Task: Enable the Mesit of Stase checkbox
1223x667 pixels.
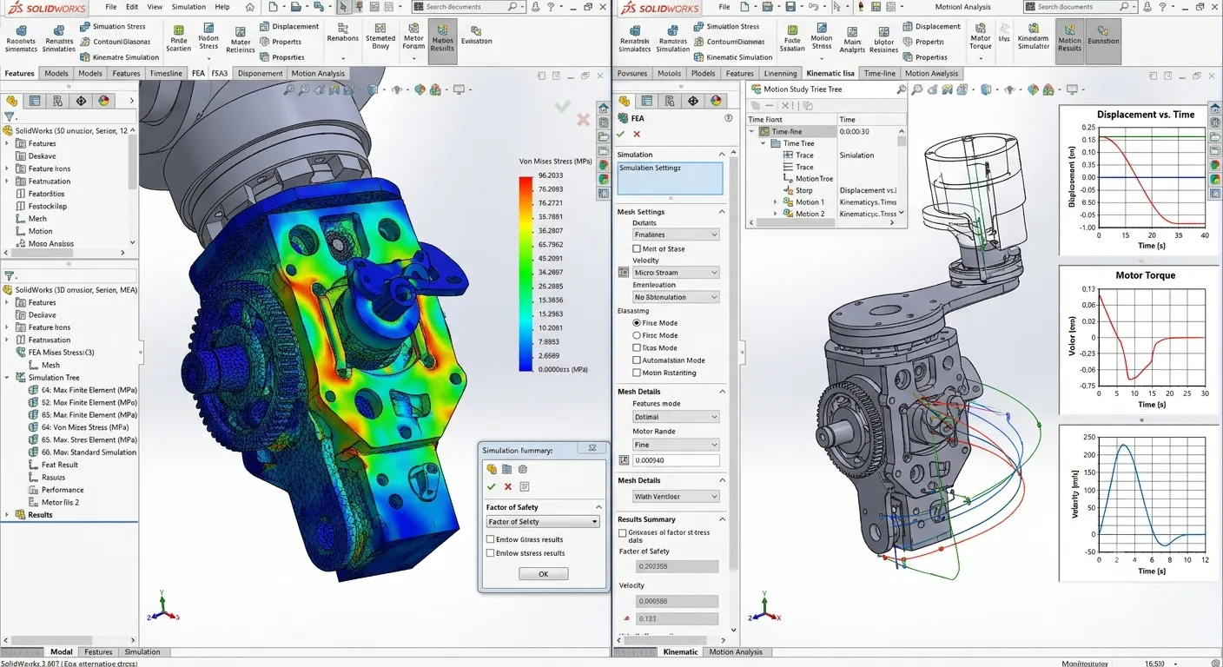Action: 637,248
